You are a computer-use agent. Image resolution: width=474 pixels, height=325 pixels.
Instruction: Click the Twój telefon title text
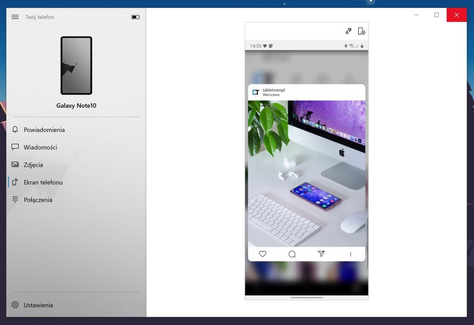pos(40,17)
